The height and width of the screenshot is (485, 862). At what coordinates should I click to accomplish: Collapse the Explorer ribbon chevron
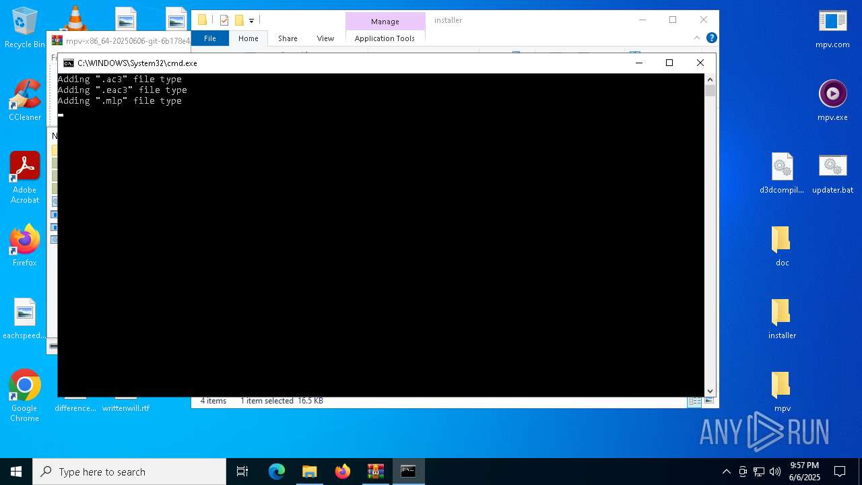697,38
